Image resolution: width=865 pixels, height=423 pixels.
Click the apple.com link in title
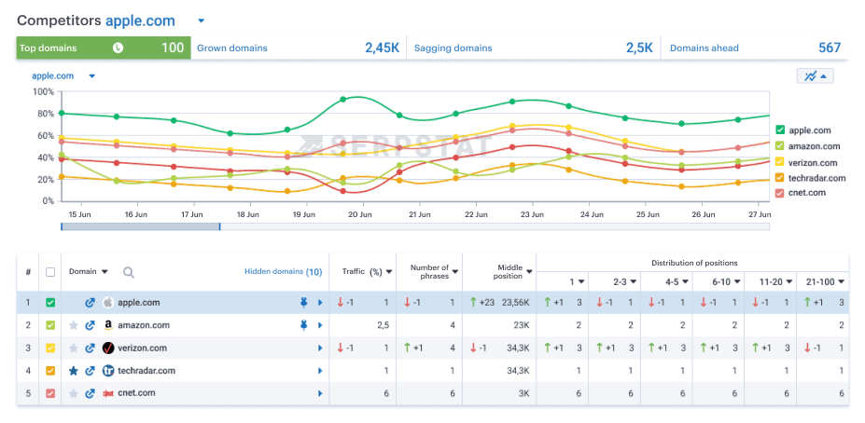click(140, 20)
